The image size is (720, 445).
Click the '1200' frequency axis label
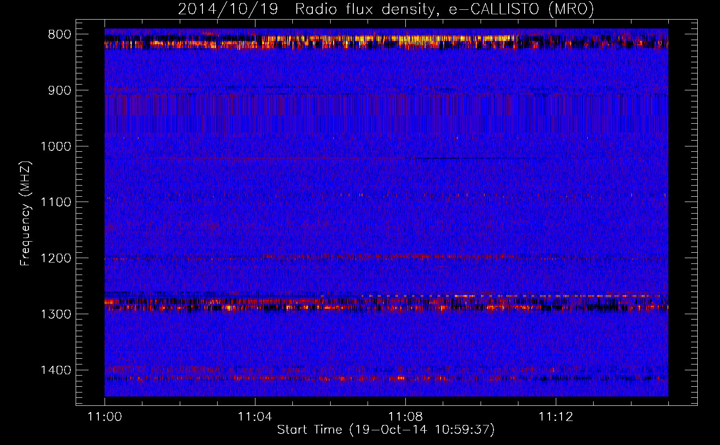[x=56, y=259]
